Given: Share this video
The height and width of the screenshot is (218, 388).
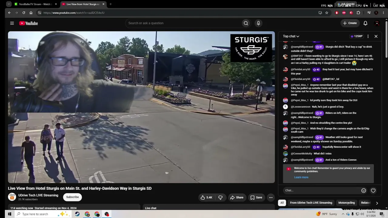Looking at the screenshot, I should click(236, 197).
